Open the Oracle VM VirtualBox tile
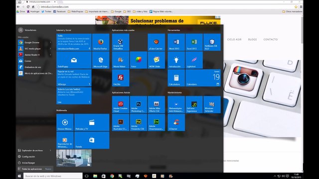This screenshot has width=319, height=179. (121, 42)
